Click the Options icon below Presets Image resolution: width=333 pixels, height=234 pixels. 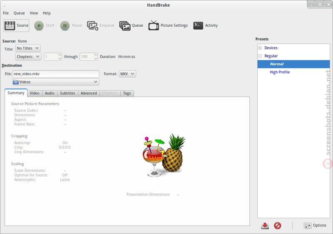pos(308,226)
